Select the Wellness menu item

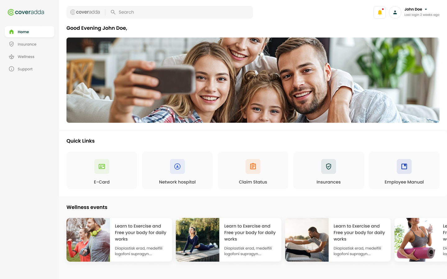pos(30,57)
